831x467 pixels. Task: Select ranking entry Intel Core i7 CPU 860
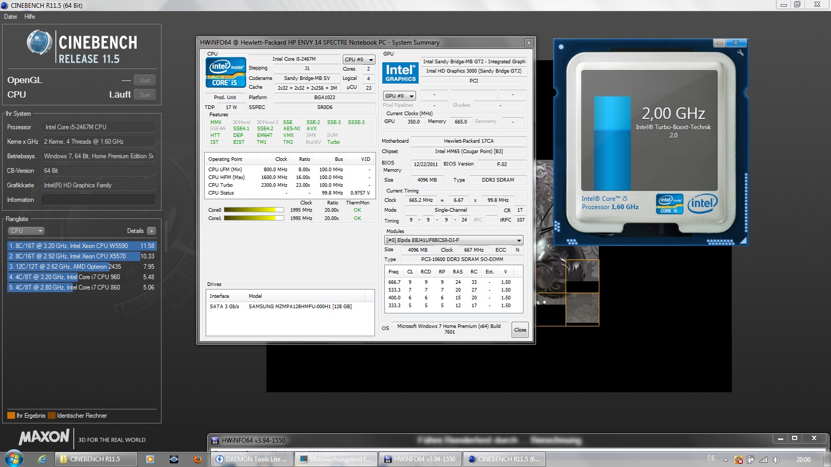pos(82,287)
